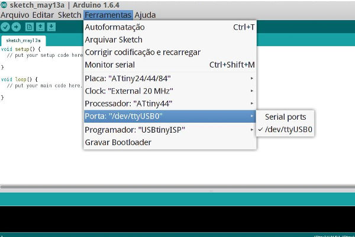Expand the Programador USBtinyISP submenu

pyautogui.click(x=170, y=130)
